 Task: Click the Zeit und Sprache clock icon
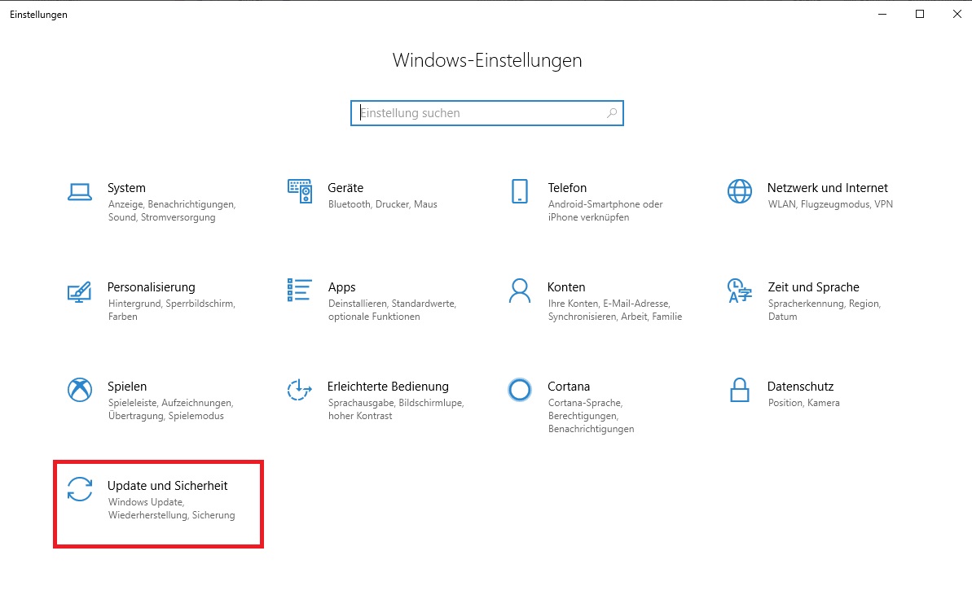tap(740, 291)
